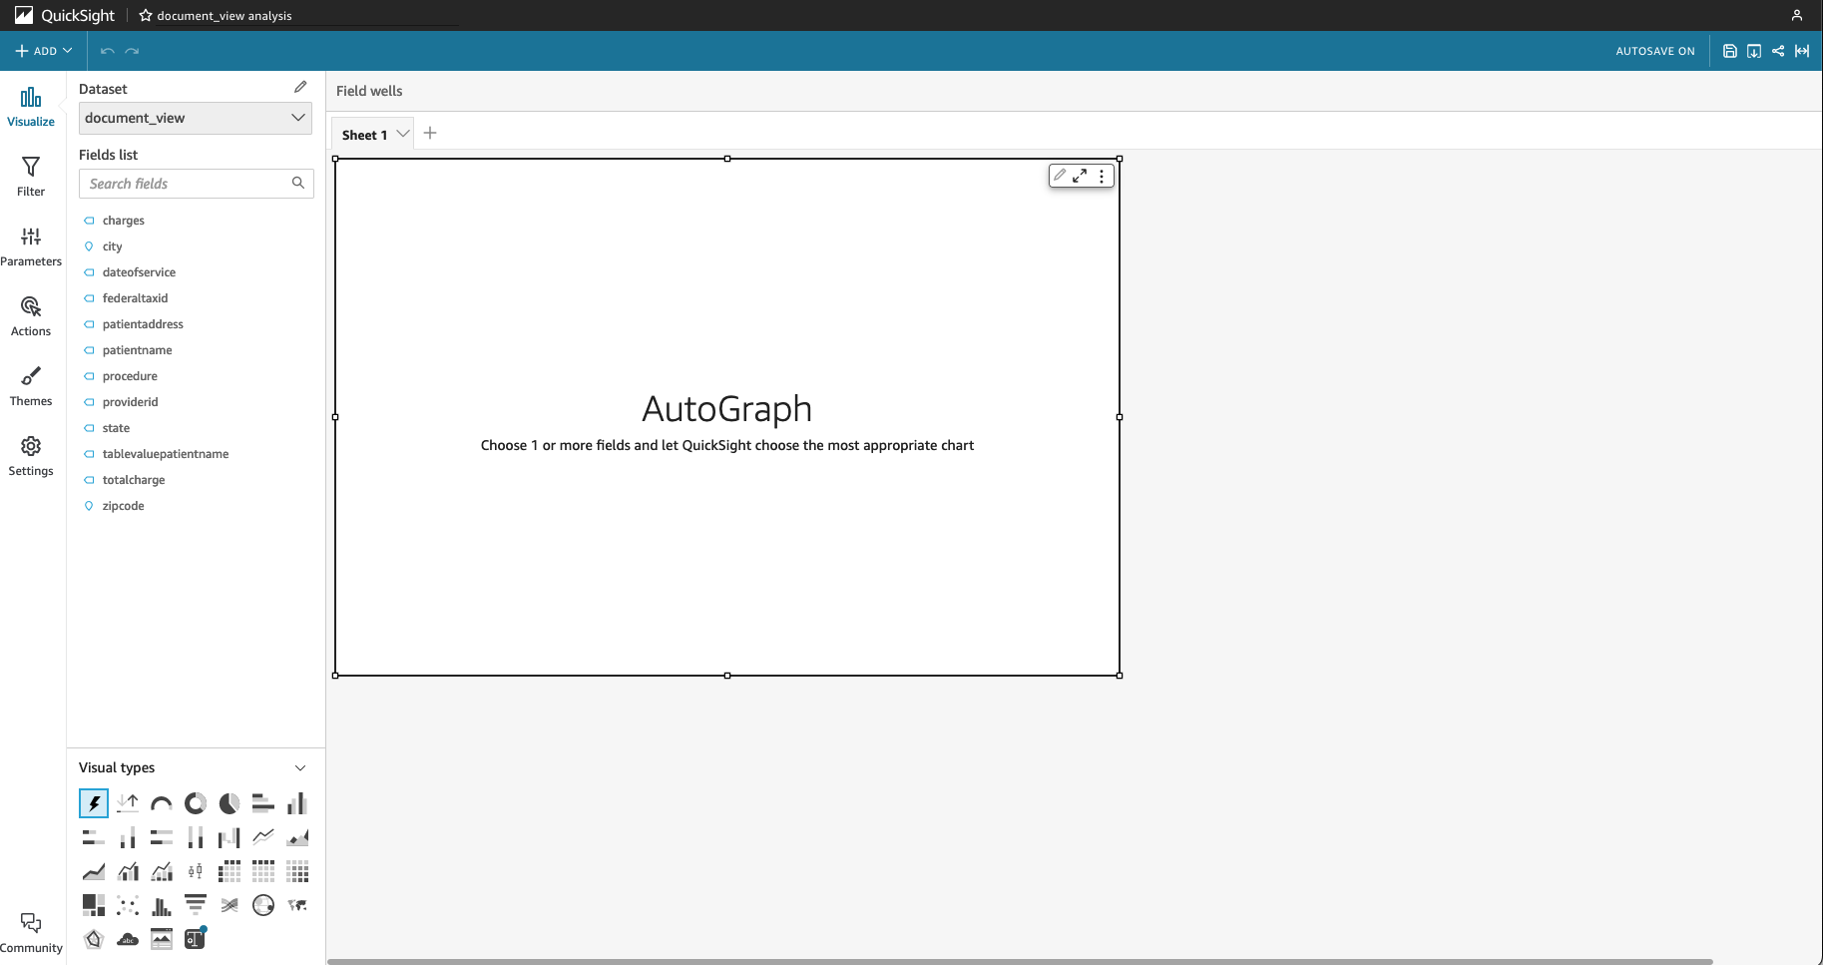Choose the gauge chart visual type
Screen dimensions: 1823x965
point(161,802)
